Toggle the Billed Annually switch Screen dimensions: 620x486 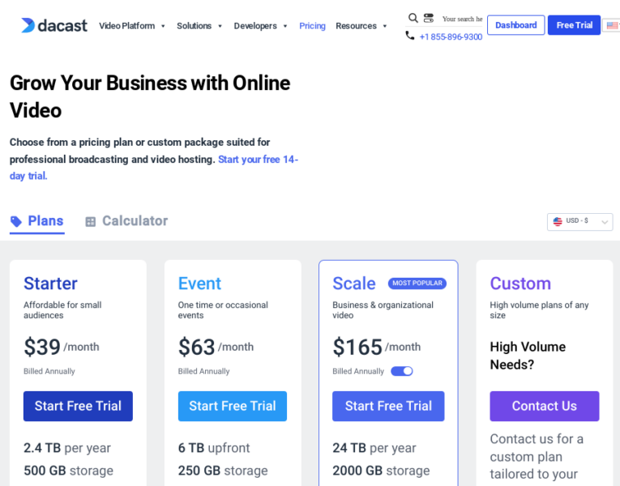point(402,371)
